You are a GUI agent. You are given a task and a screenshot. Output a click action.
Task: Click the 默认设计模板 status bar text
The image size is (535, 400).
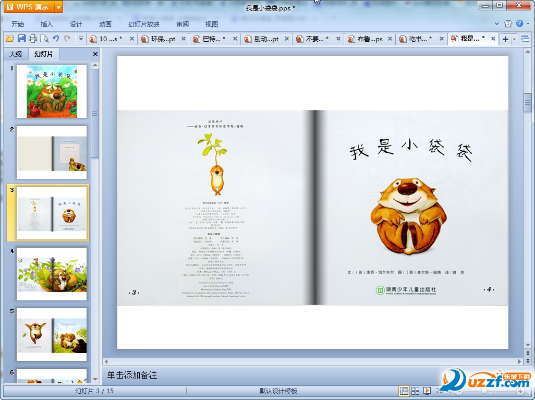pos(278,391)
